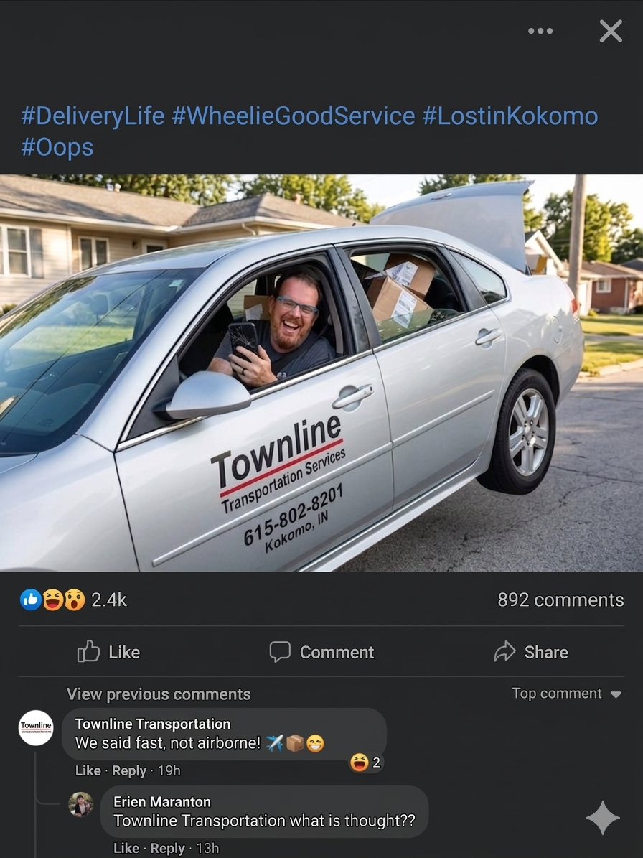This screenshot has width=643, height=858.
Task: Like Townline Transportation's comment
Action: pos(88,770)
